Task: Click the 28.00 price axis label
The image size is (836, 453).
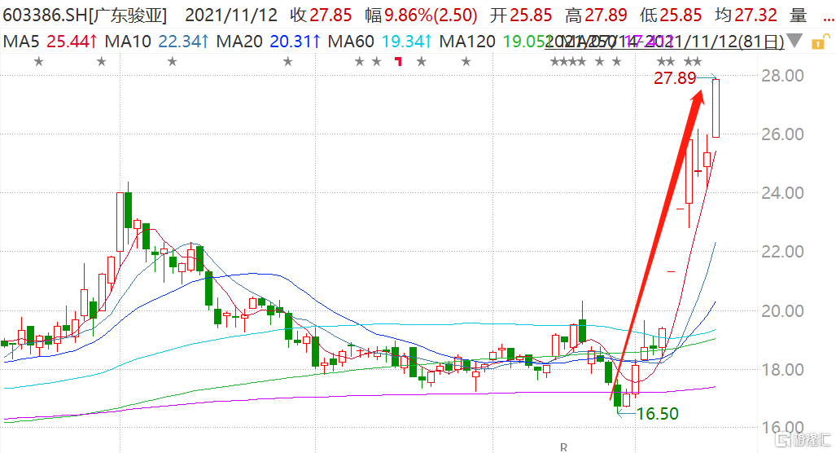Action: 782,76
